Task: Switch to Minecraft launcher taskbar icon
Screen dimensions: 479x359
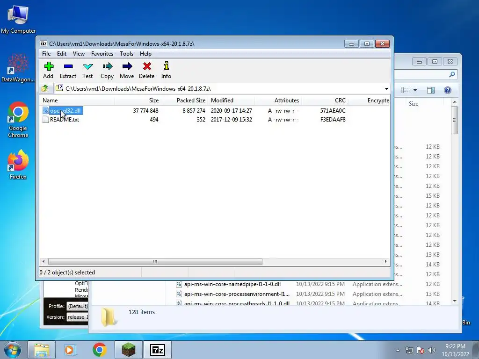Action: click(129, 350)
